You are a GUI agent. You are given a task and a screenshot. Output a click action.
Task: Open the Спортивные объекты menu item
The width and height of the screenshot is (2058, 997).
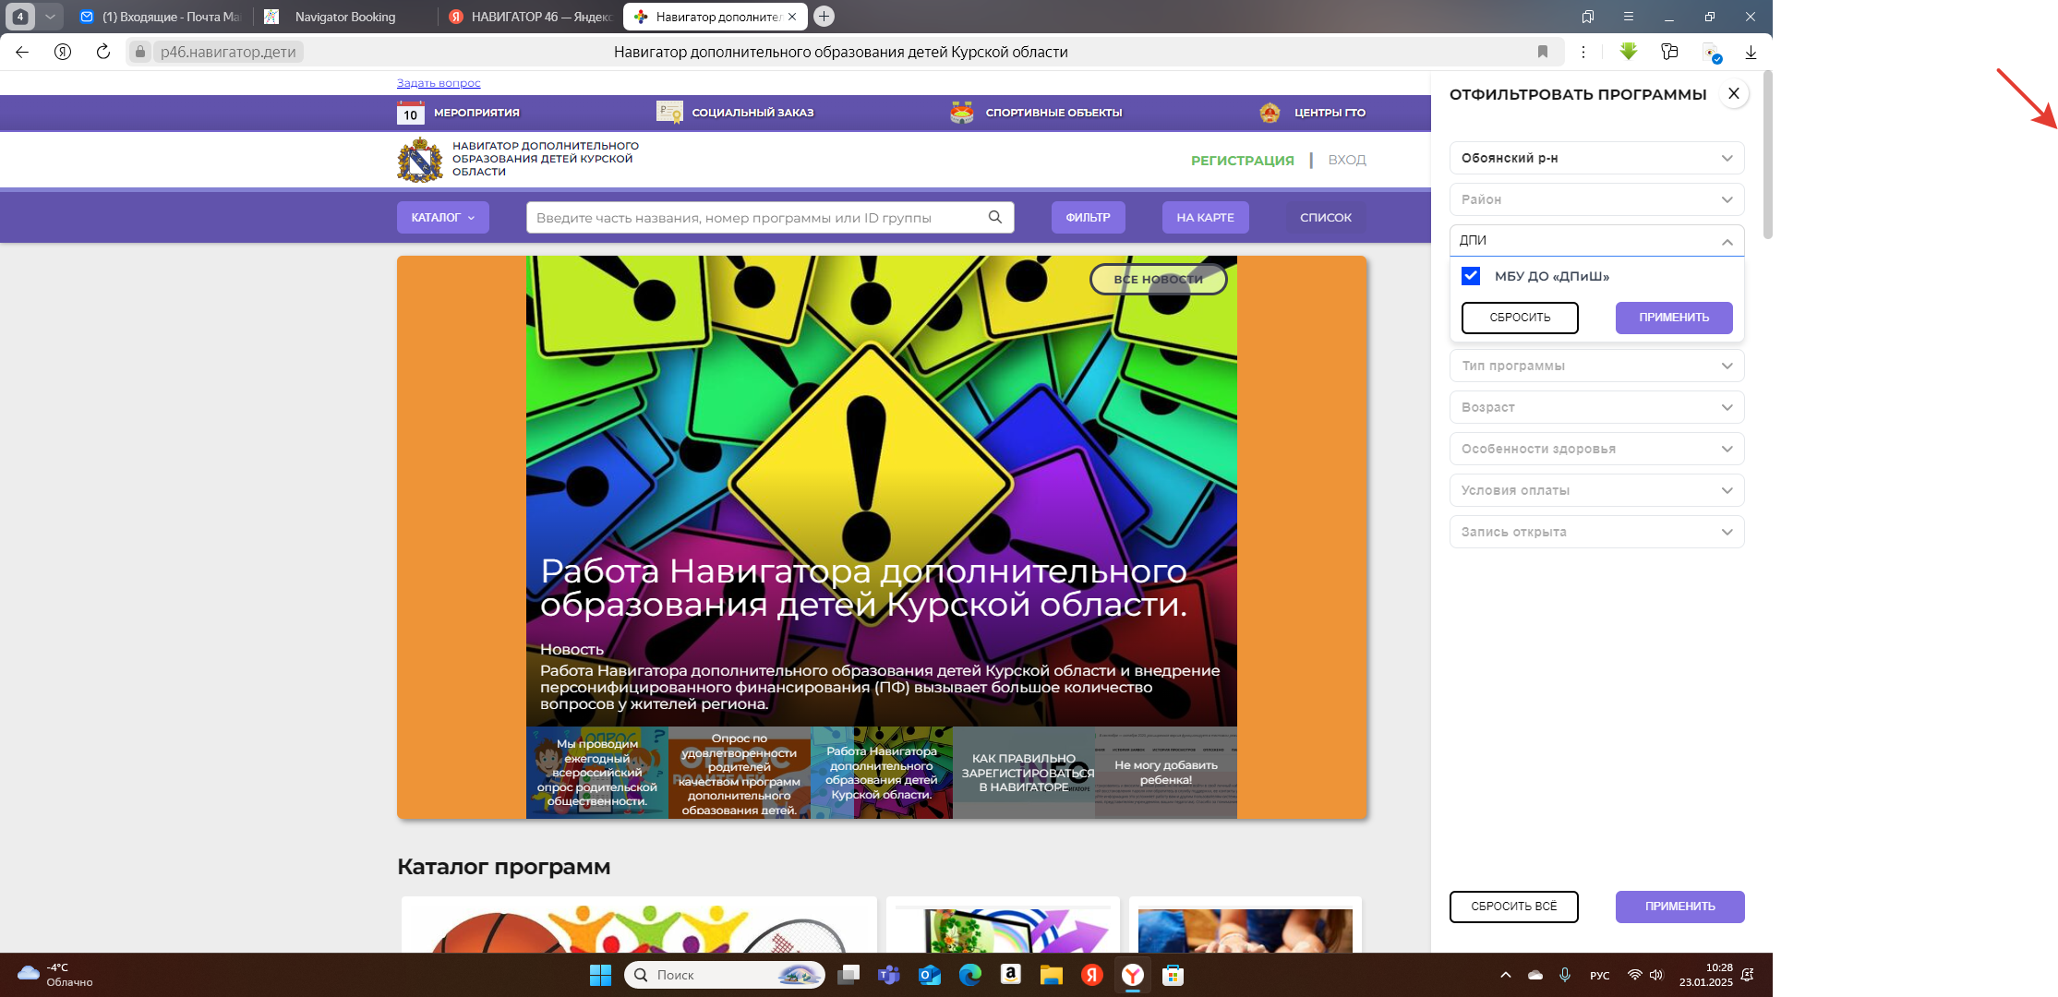pyautogui.click(x=1036, y=113)
